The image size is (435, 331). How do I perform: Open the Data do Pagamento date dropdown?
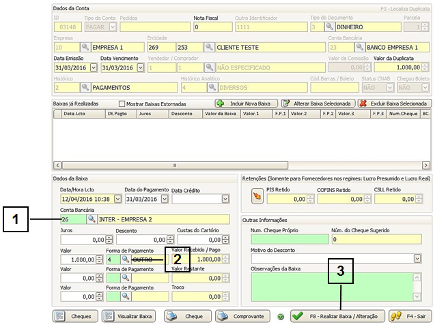coord(163,199)
